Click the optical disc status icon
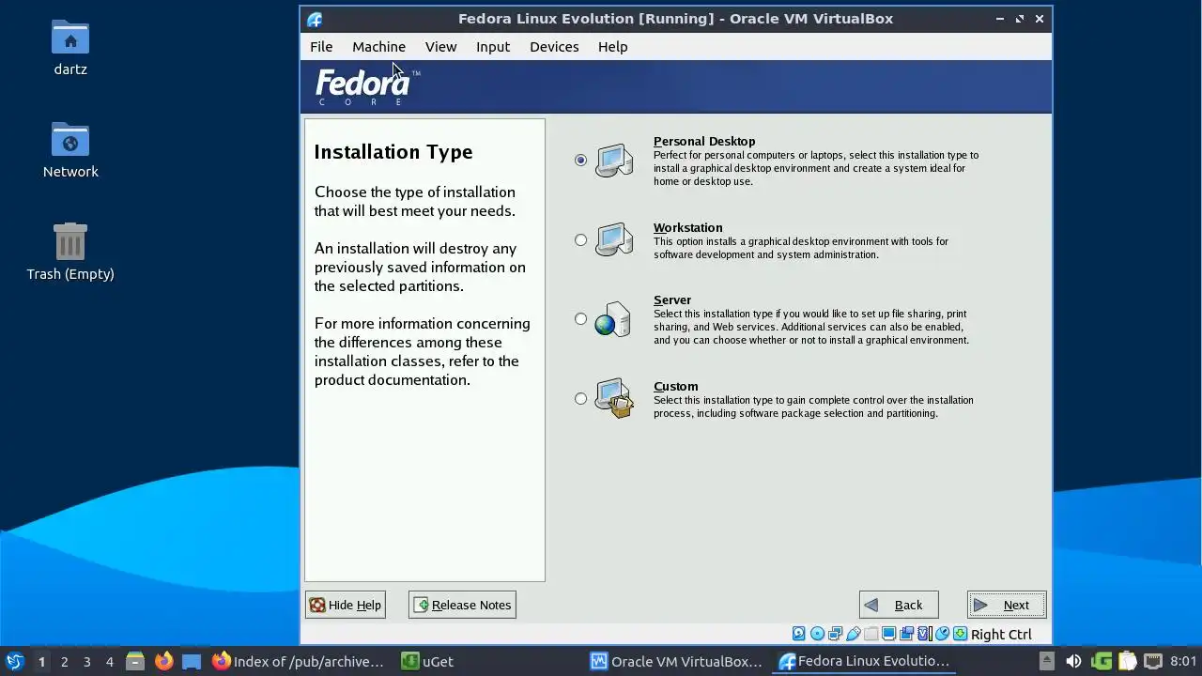Image resolution: width=1202 pixels, height=676 pixels. click(817, 634)
